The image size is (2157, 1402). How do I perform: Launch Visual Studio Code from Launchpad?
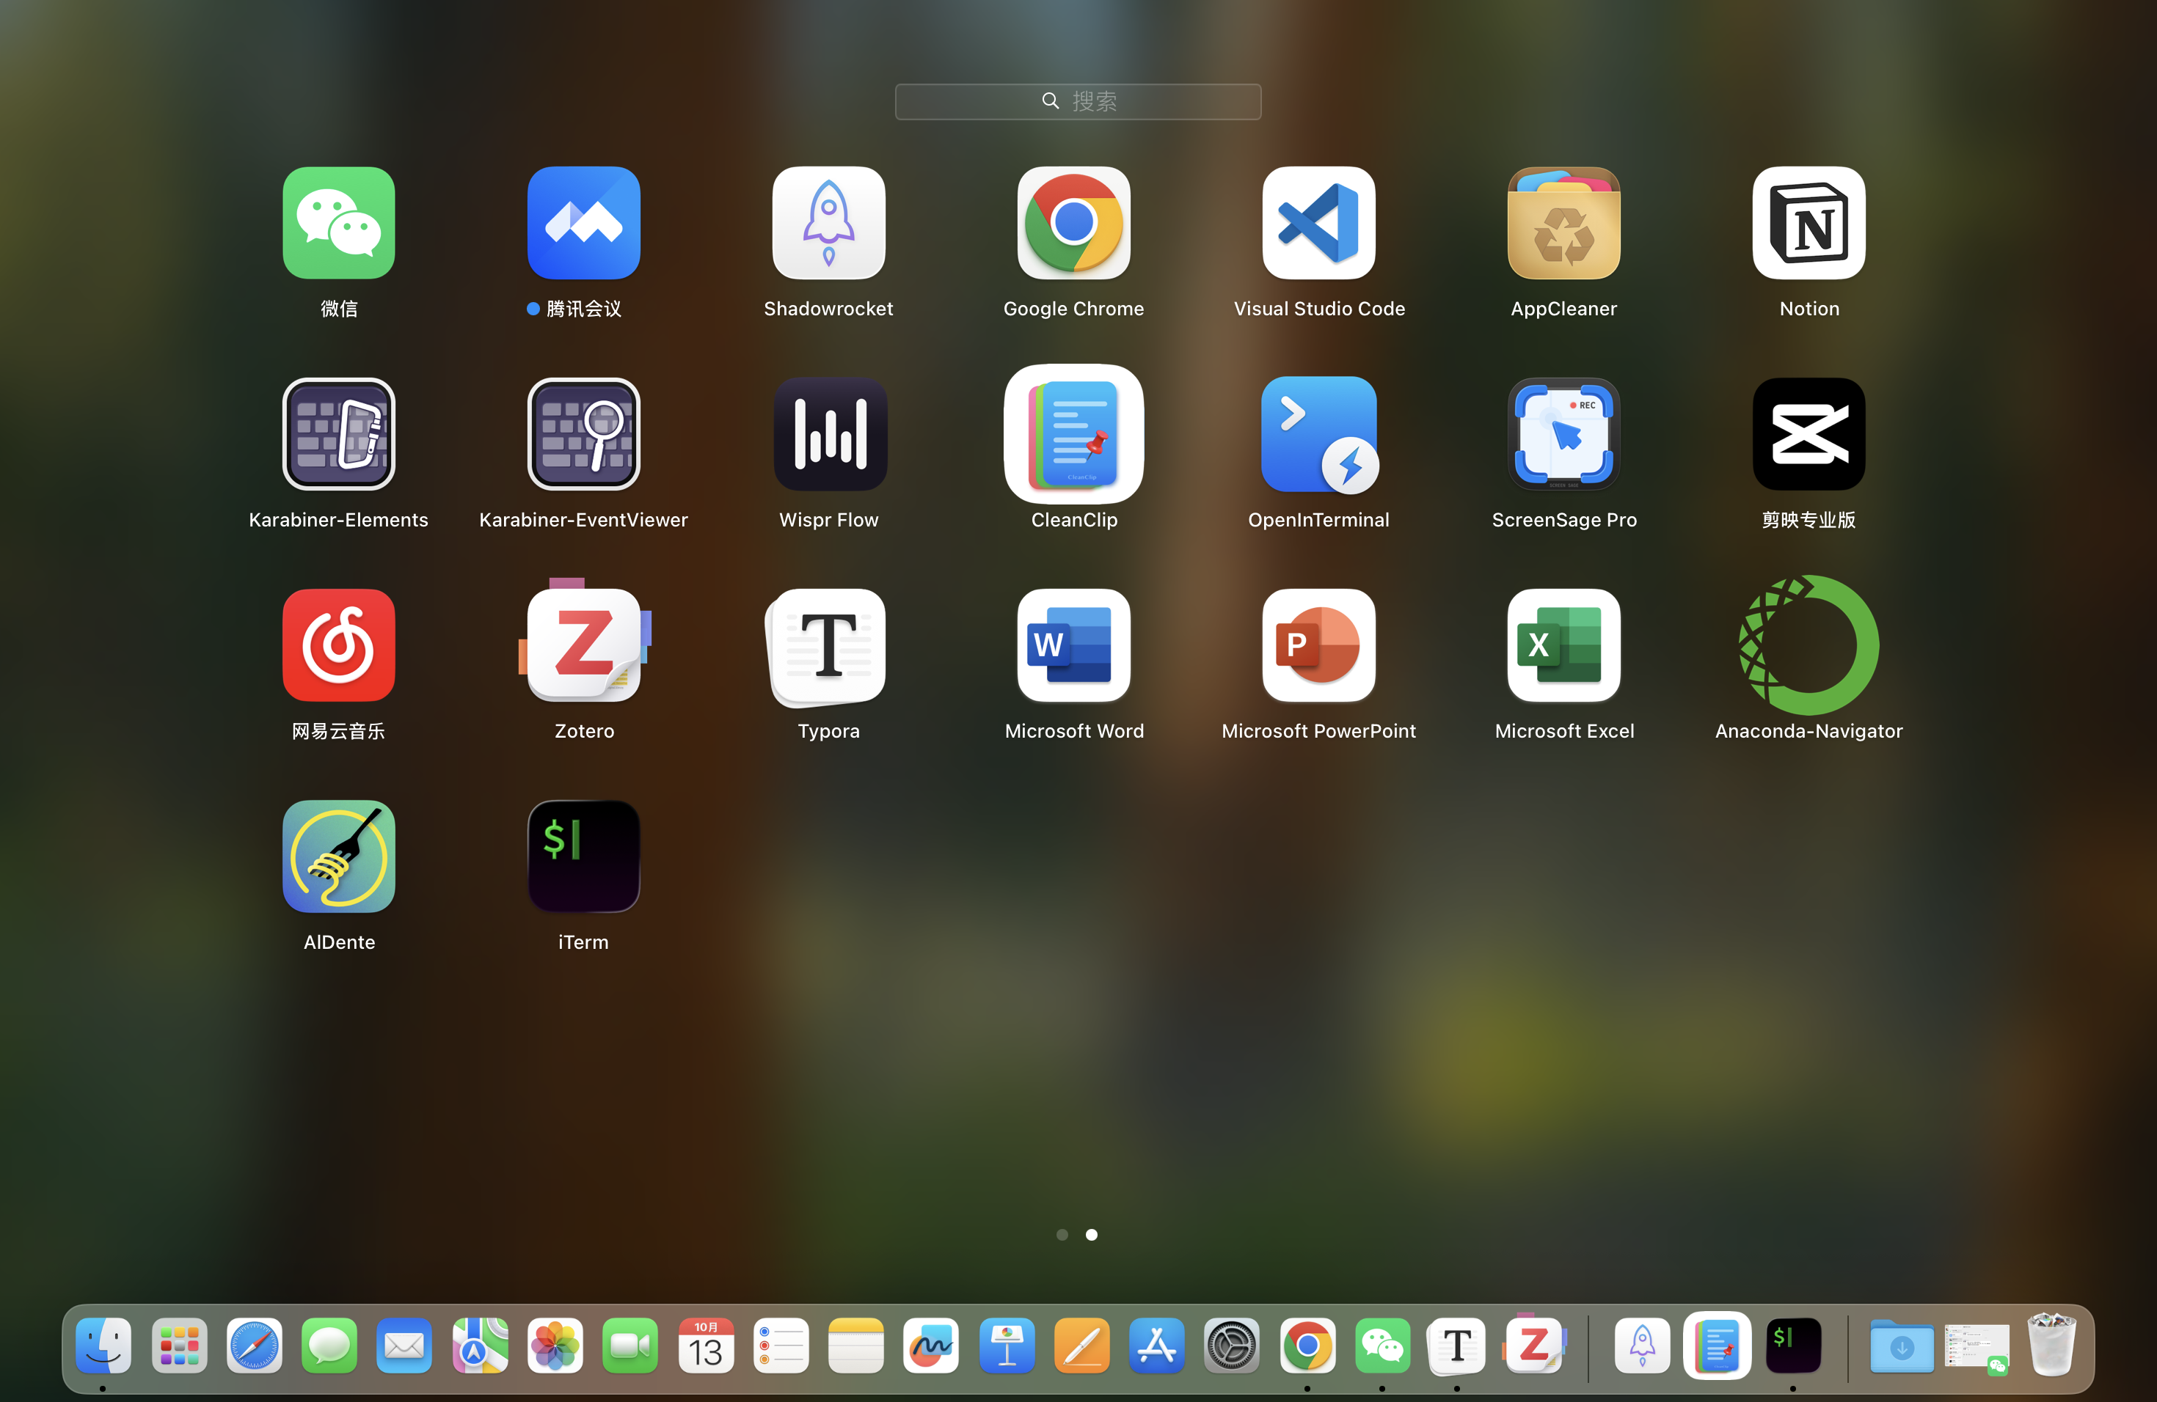click(x=1318, y=223)
